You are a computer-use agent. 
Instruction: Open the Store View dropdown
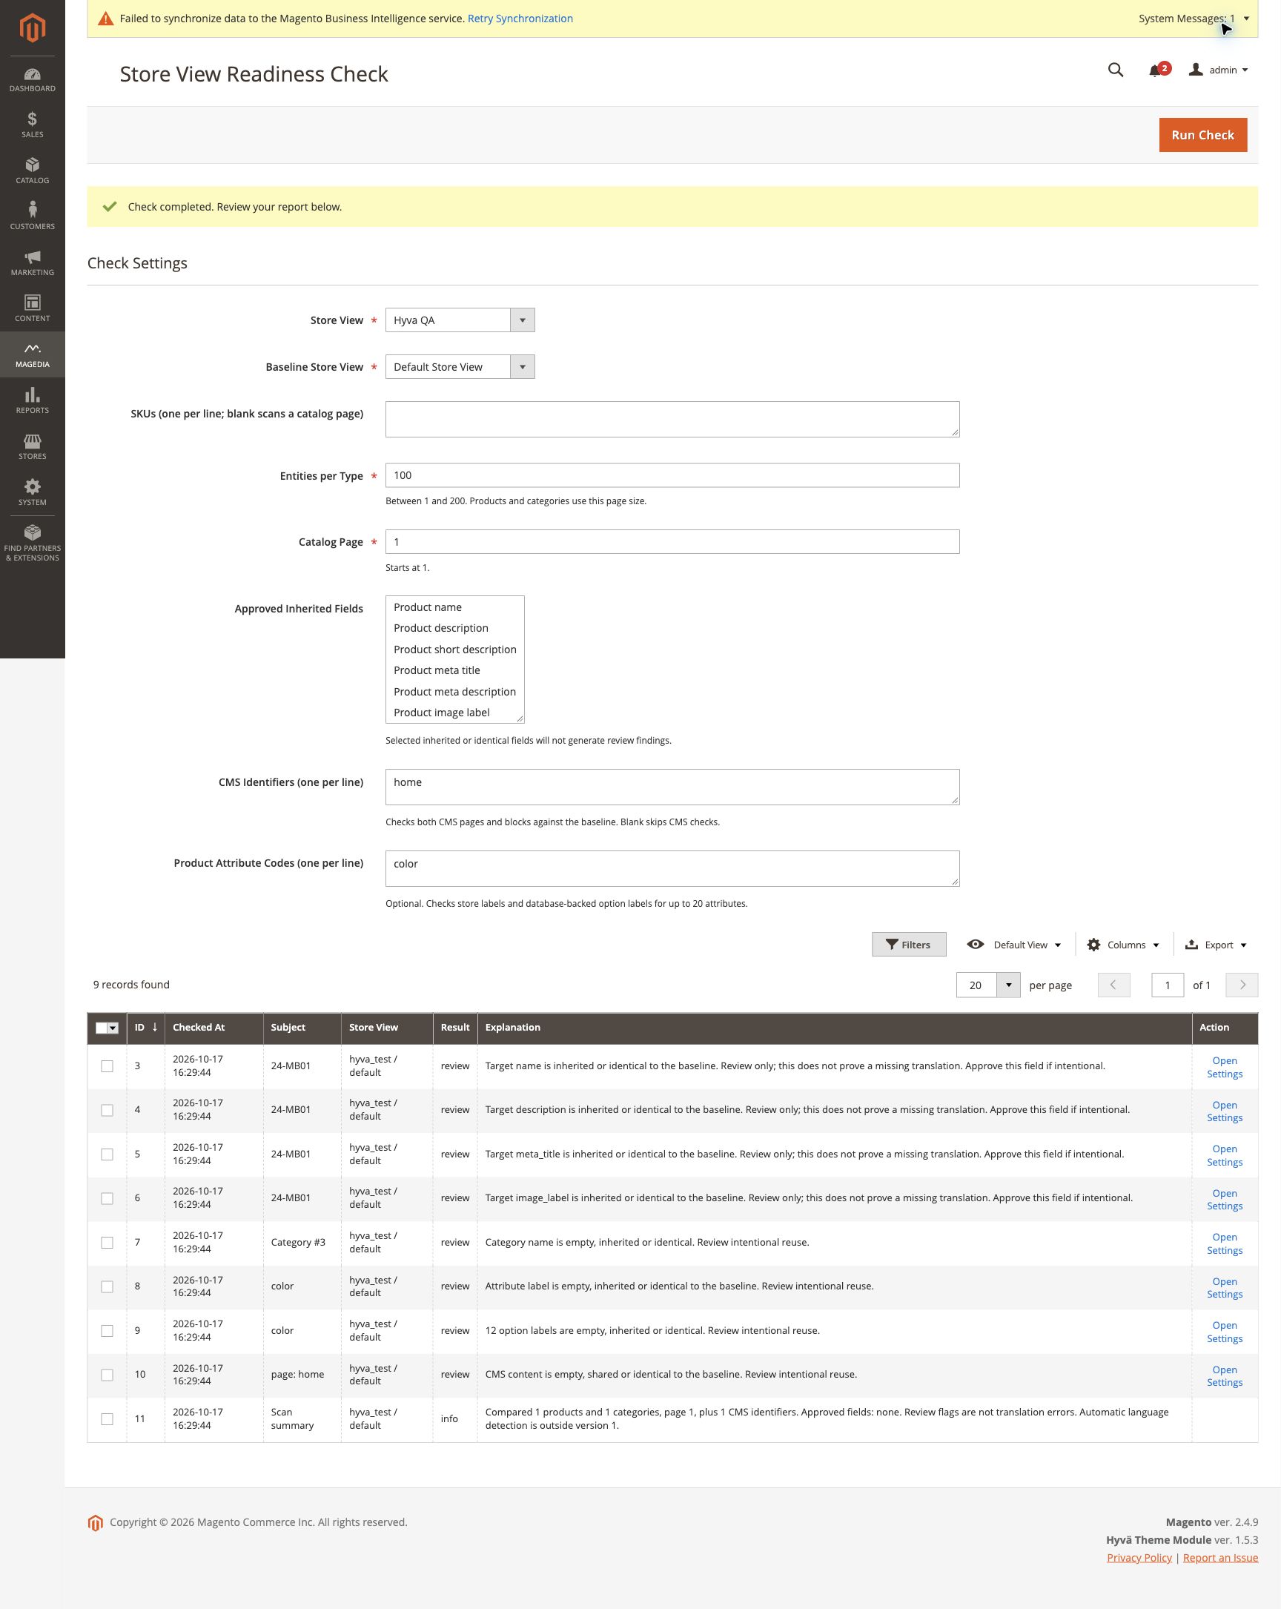coord(460,320)
